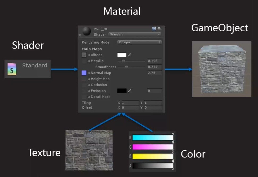Screen dimensions: 258x177
Task: Click the Standard shader file icon
Action: coord(12,69)
